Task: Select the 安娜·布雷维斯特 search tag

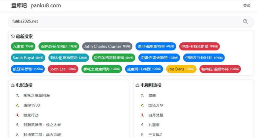Action: (159, 58)
